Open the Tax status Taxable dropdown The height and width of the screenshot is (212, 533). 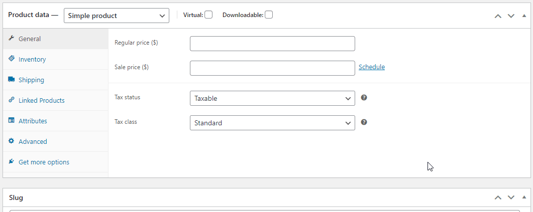272,98
